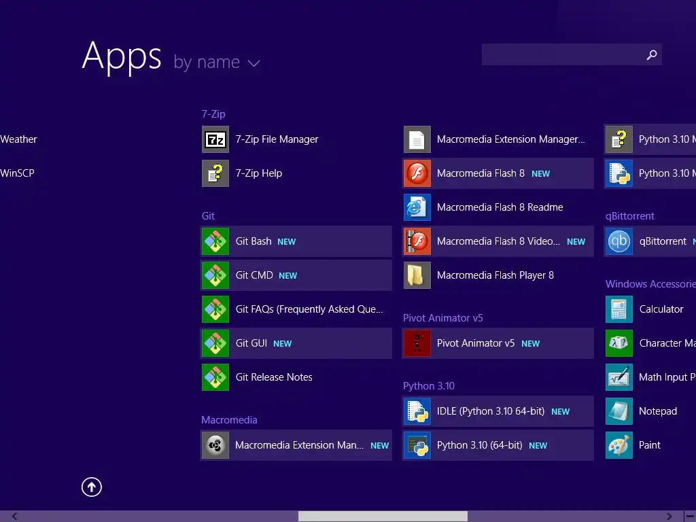The width and height of the screenshot is (696, 522).
Task: Open the Calculator icon
Action: pyautogui.click(x=619, y=309)
